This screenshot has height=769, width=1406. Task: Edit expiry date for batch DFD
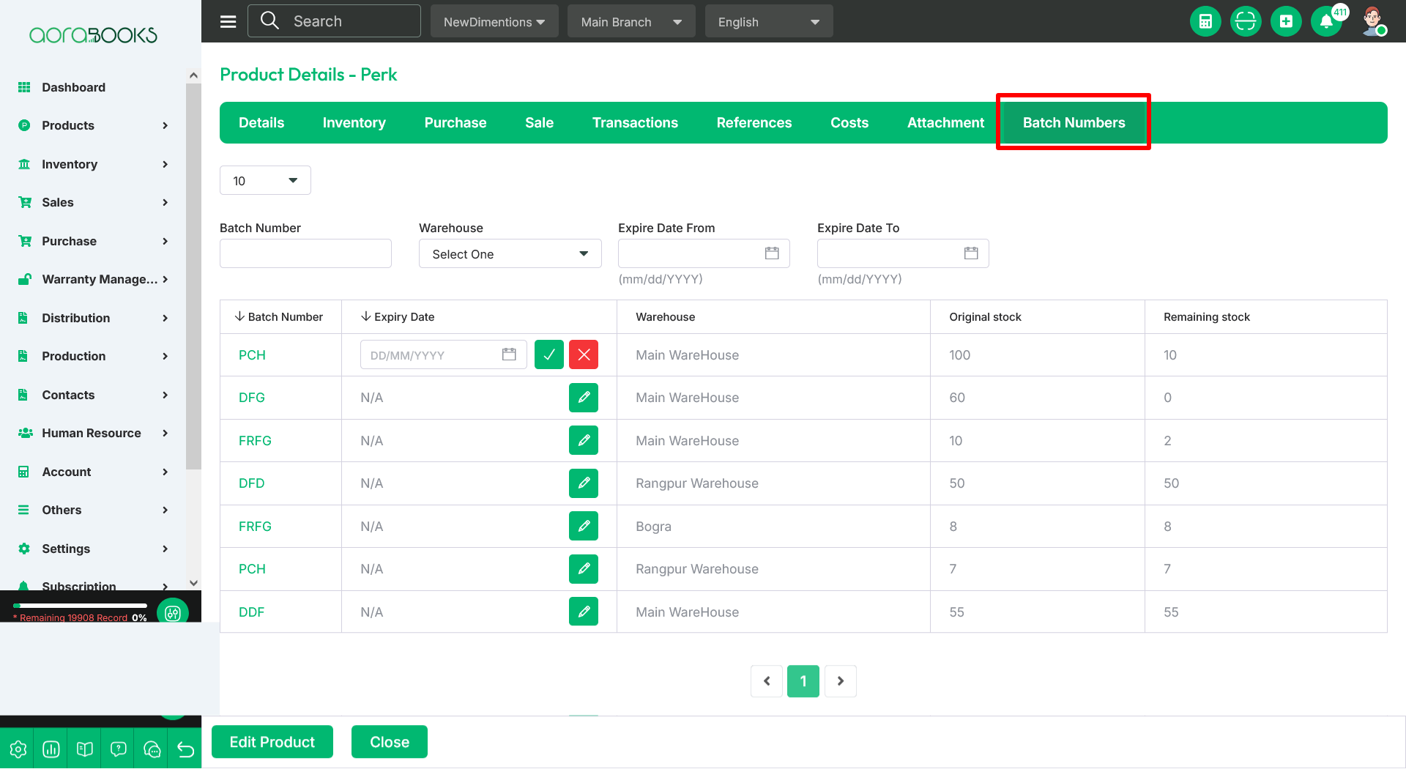[x=584, y=483]
